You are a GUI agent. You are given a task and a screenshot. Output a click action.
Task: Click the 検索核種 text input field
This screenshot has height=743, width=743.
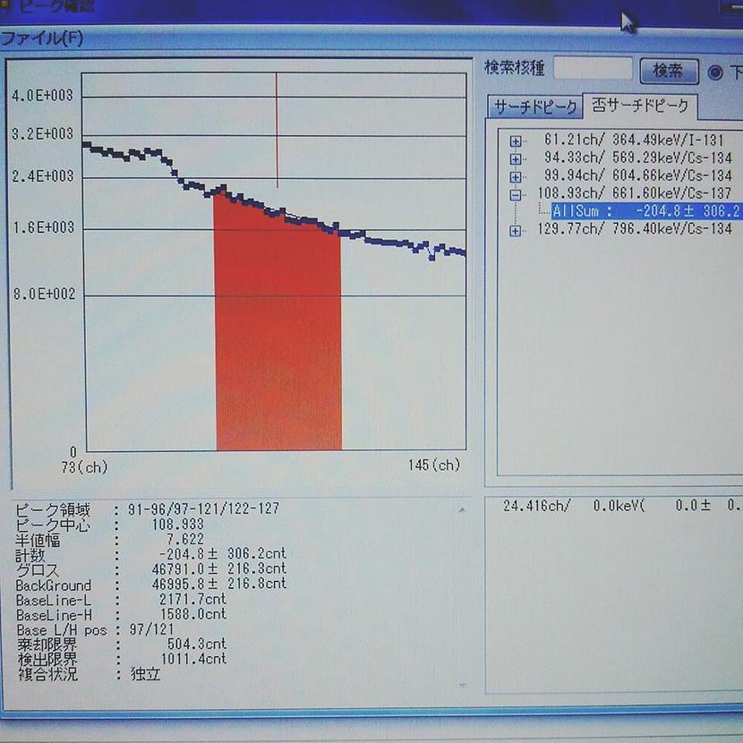[x=592, y=69]
